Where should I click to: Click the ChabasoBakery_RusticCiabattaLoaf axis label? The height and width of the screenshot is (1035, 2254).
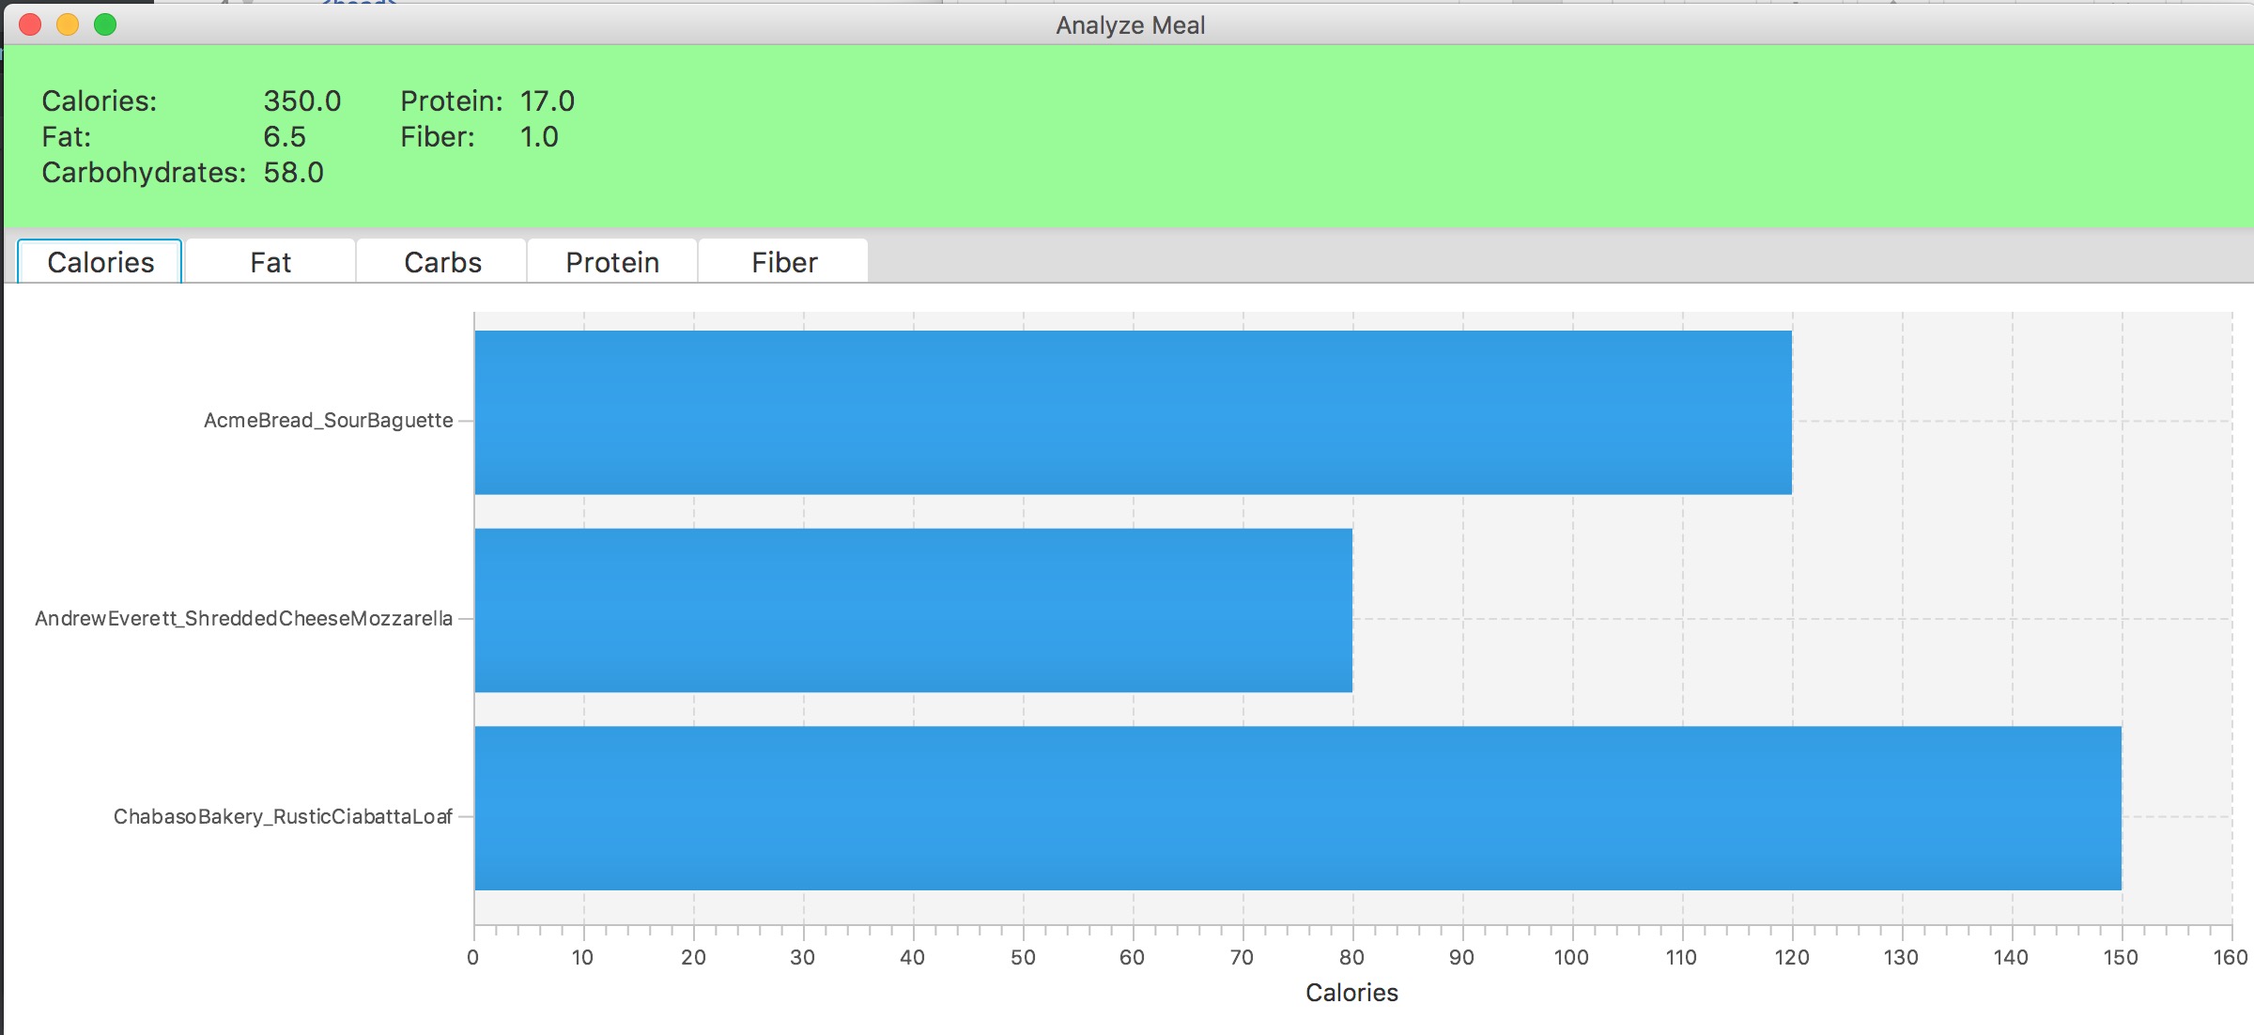(x=283, y=817)
